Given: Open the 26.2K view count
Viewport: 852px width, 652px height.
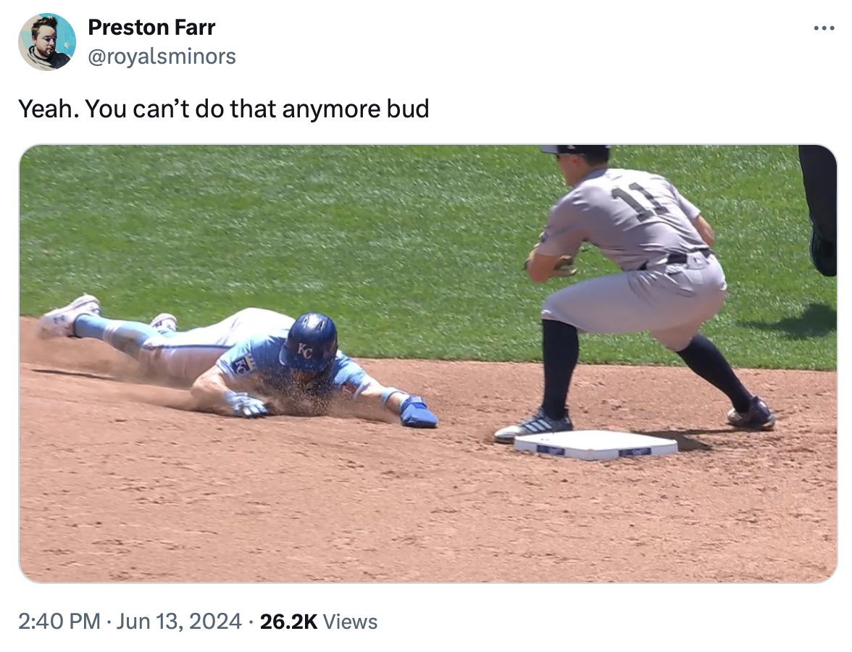Looking at the screenshot, I should coord(288,622).
